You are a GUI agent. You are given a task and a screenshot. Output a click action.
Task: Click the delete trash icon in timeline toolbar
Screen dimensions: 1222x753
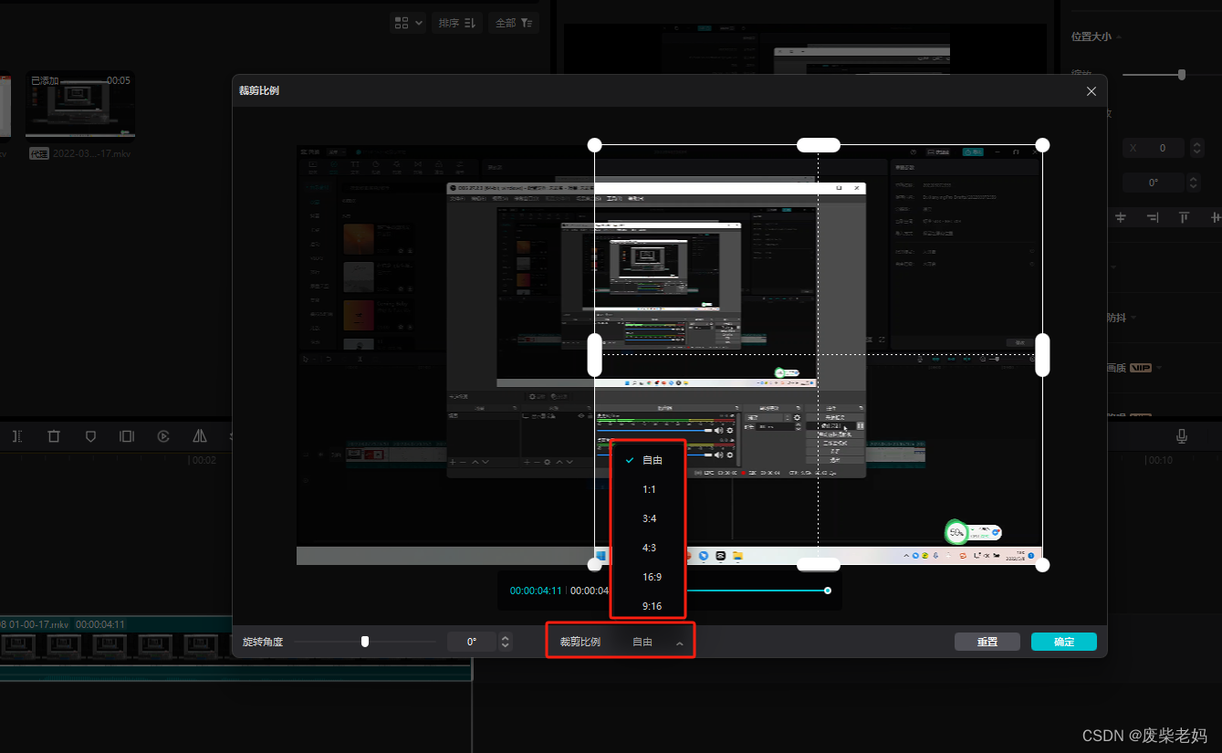(x=54, y=436)
